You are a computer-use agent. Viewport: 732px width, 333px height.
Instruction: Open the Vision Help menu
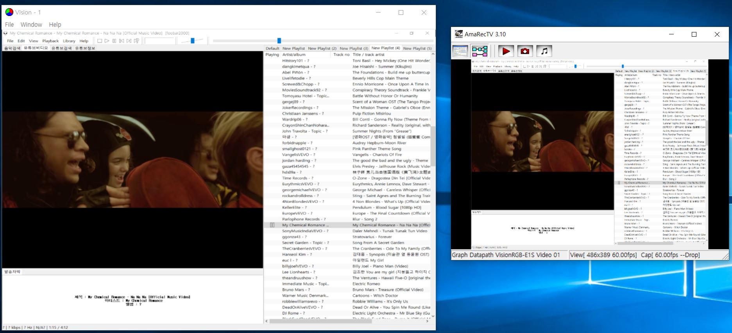(55, 25)
